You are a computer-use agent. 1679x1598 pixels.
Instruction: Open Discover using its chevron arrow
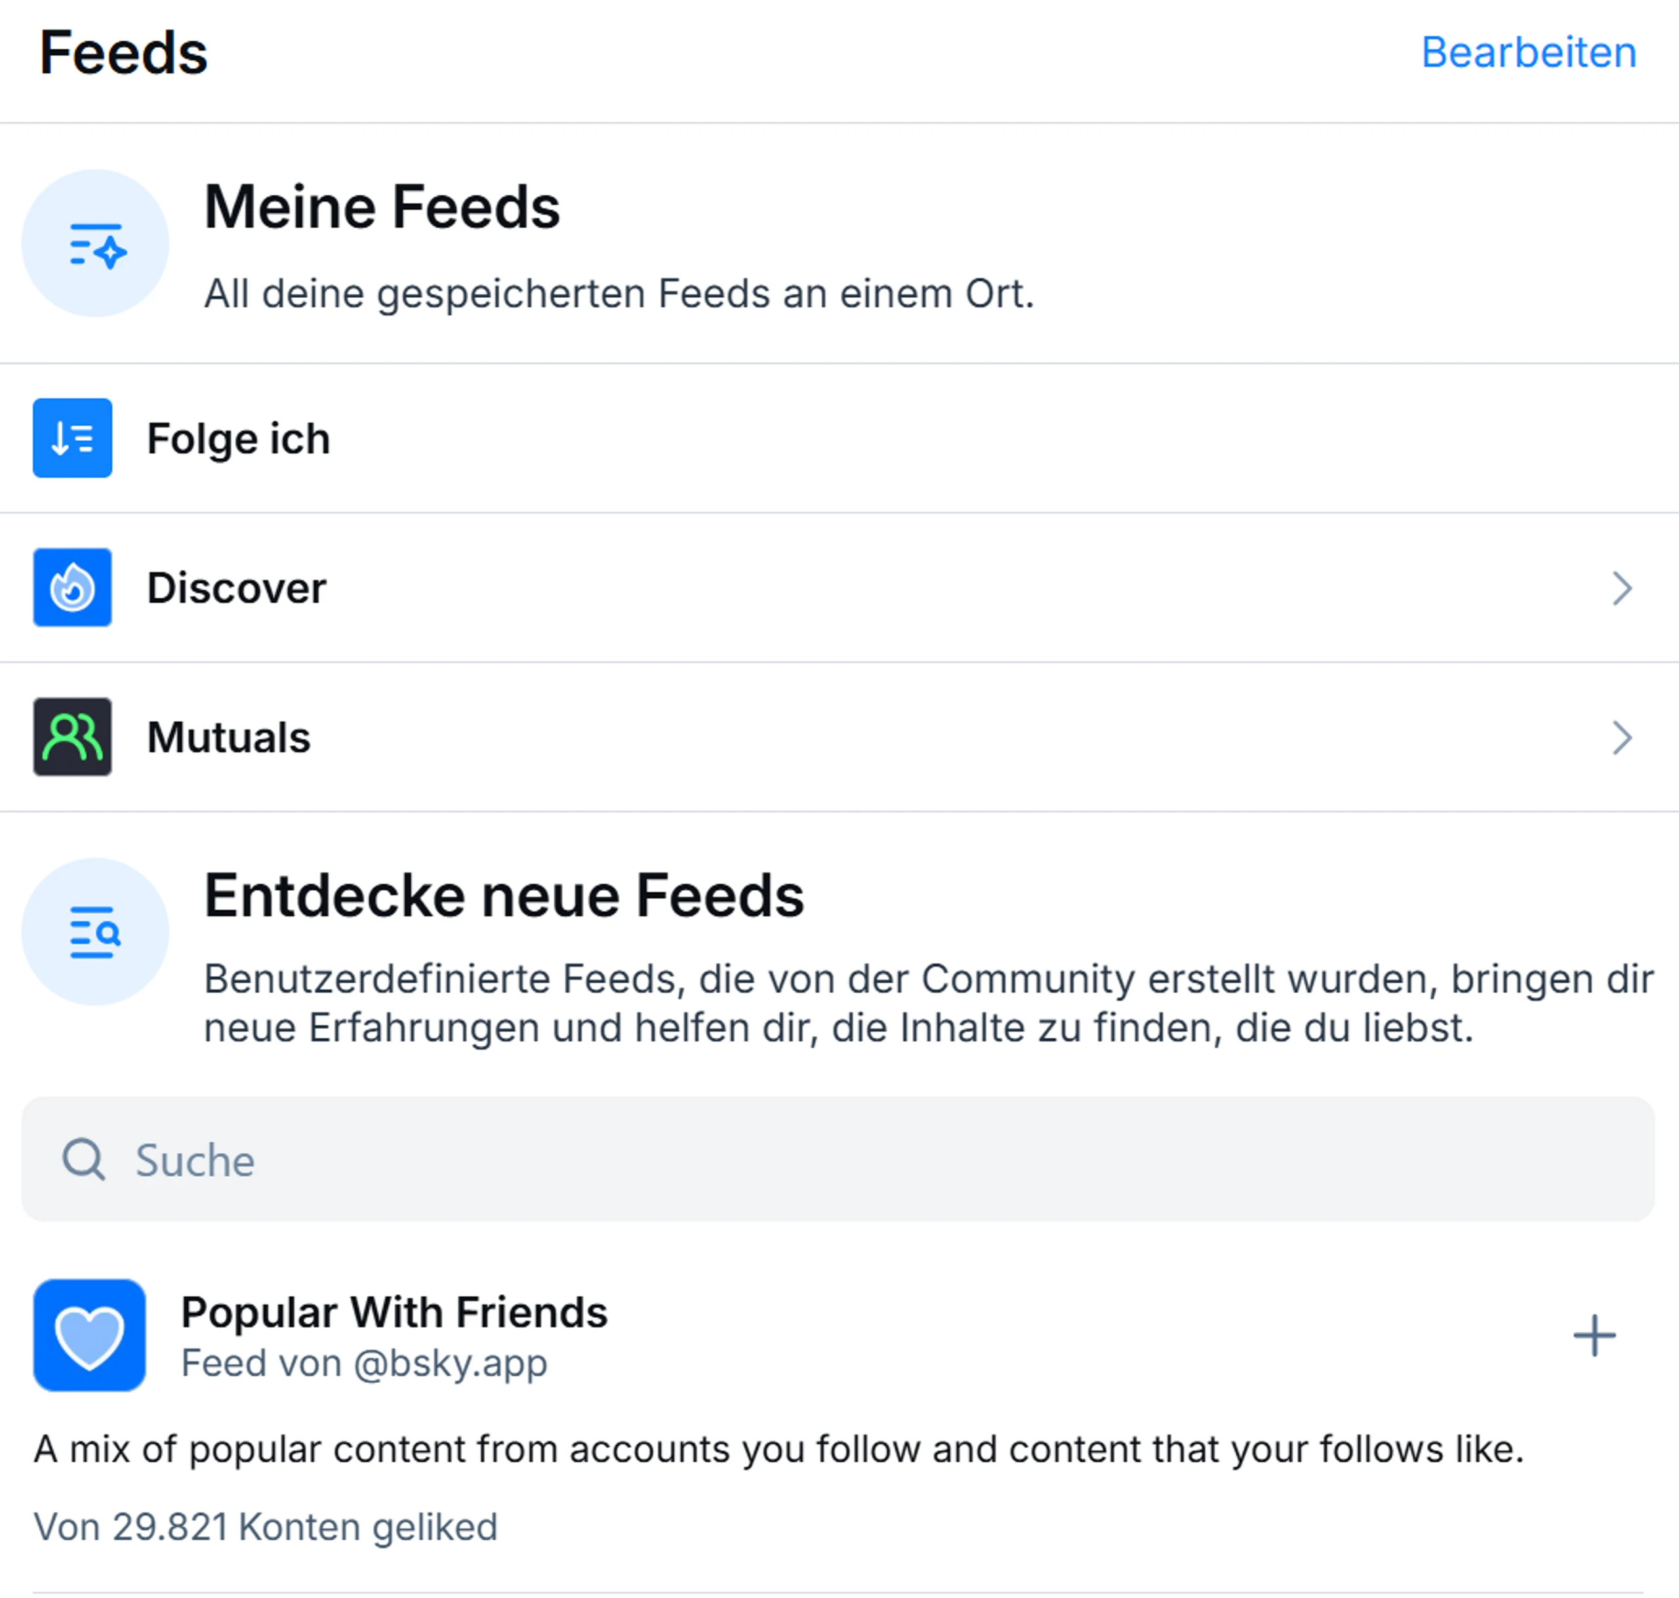click(x=1622, y=588)
